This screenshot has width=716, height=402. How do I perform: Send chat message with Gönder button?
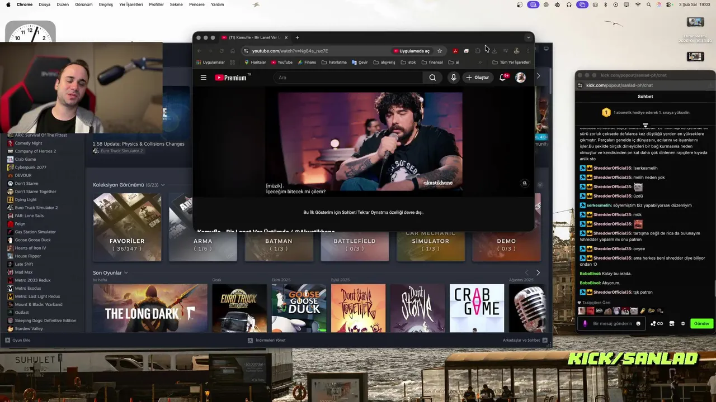(701, 323)
